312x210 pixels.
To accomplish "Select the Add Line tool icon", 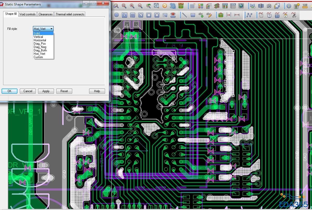I will [185, 15].
